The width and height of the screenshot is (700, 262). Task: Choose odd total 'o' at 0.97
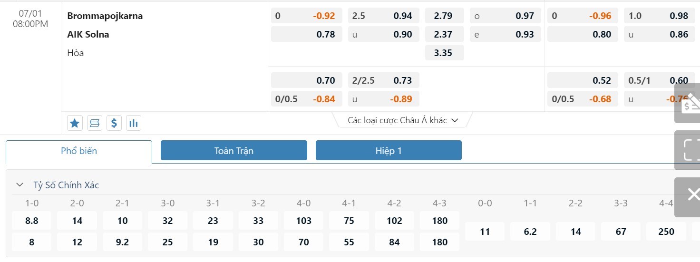tap(505, 16)
